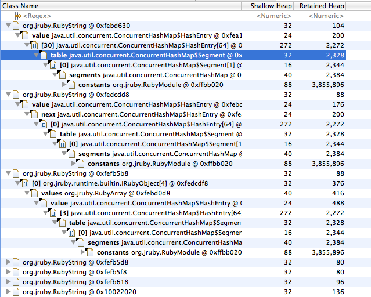Click object icon of RubyString @ 0xfefb5b8
The height and width of the screenshot is (297, 371).
(x=16, y=173)
